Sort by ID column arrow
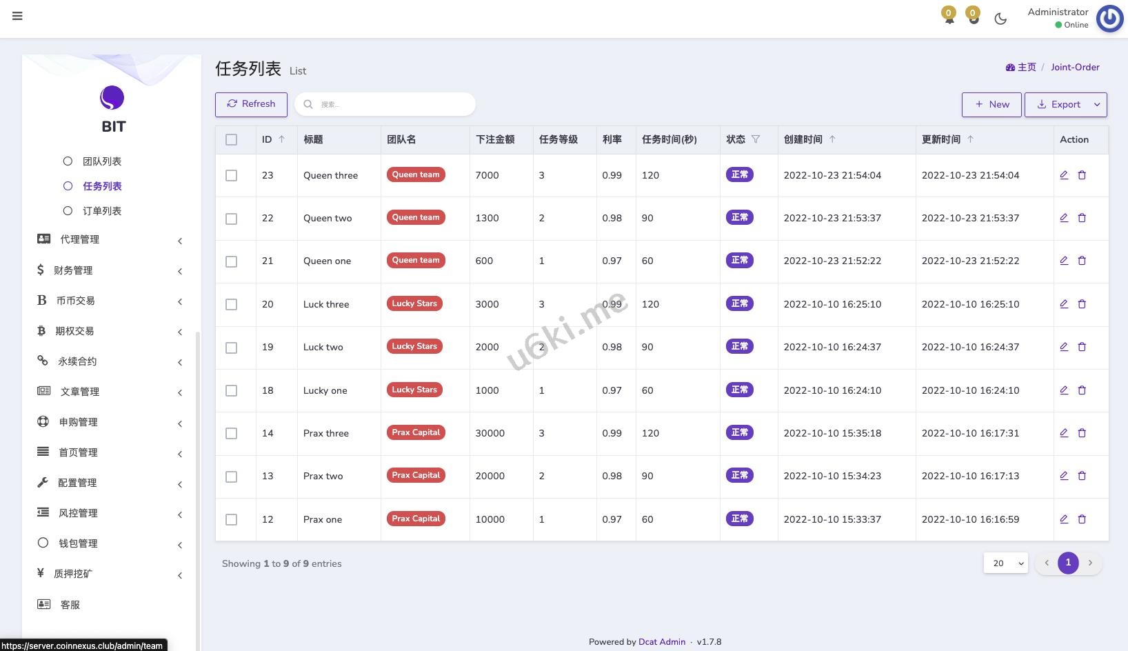Viewport: 1128px width, 651px height. [281, 139]
